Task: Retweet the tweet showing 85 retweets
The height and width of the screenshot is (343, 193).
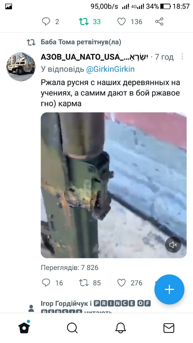Action: tap(83, 283)
